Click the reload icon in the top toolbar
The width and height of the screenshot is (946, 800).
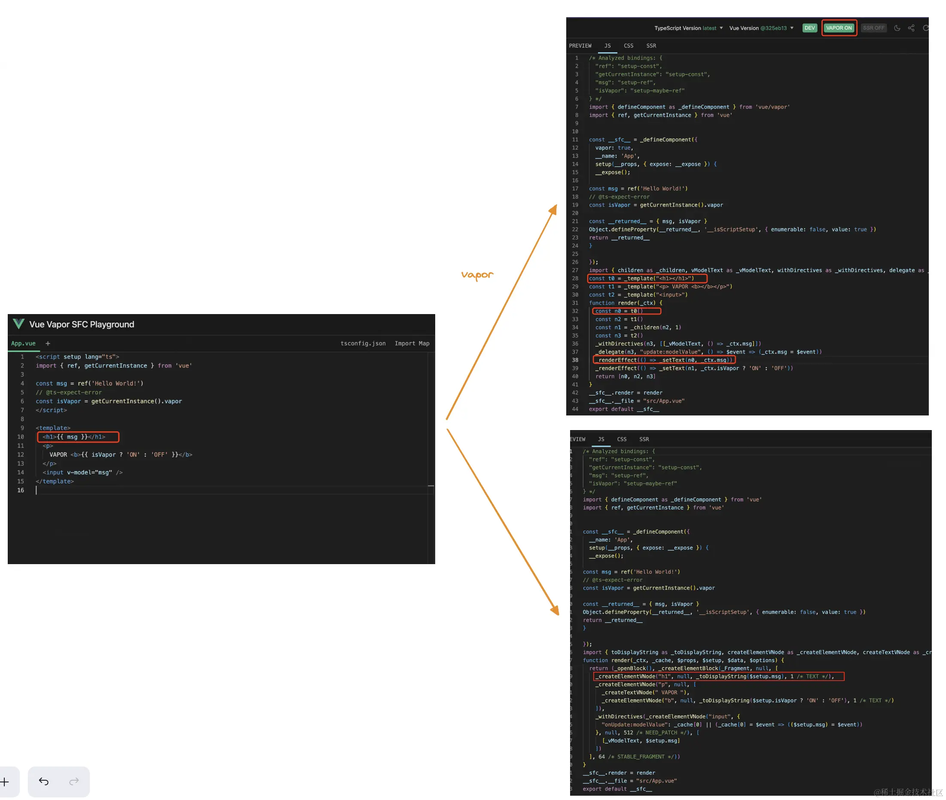click(x=925, y=28)
